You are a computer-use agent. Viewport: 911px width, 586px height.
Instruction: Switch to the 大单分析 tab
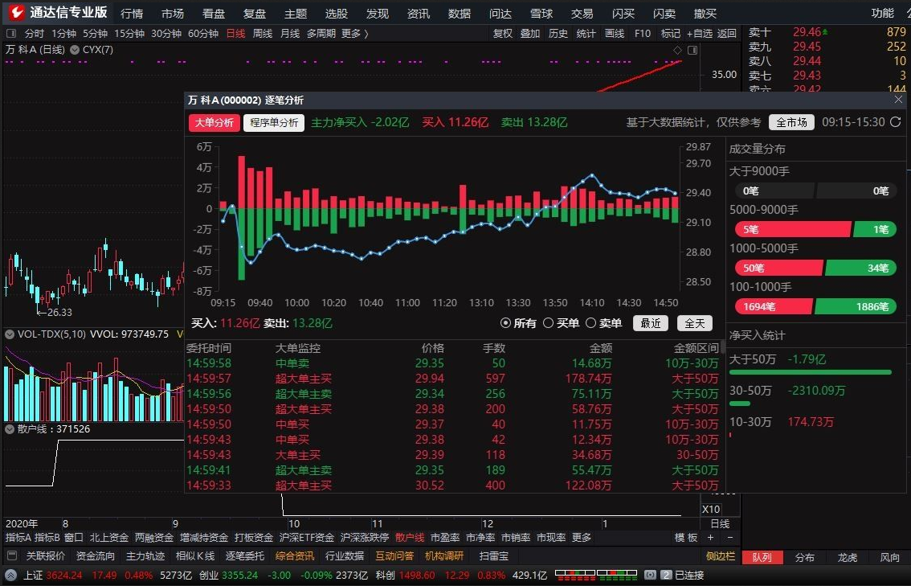click(x=214, y=123)
